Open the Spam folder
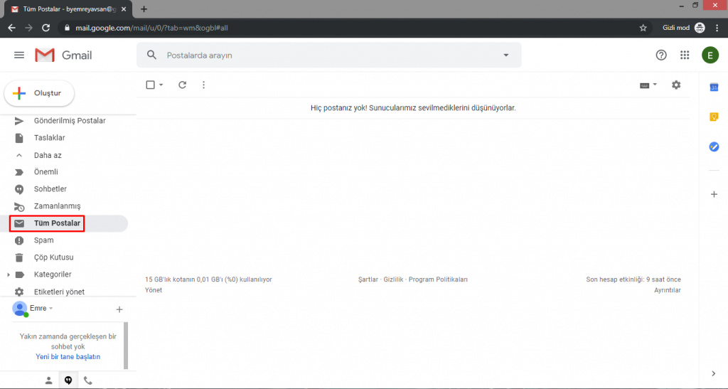 click(43, 240)
